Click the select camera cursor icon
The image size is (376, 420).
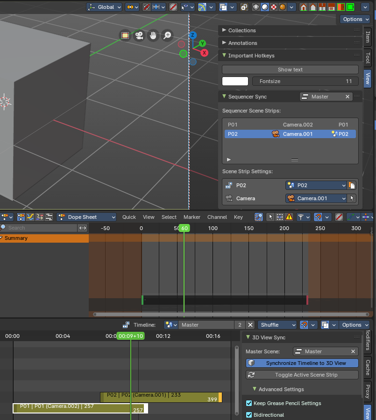coord(352,198)
